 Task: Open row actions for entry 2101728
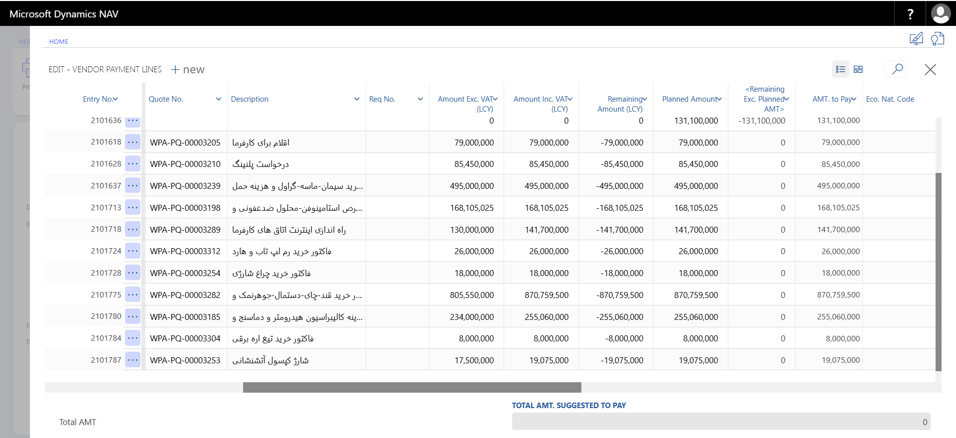point(133,273)
